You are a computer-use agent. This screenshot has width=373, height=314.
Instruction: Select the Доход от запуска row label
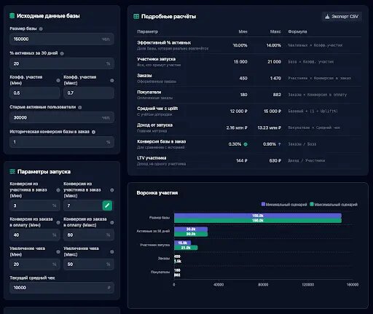(x=154, y=125)
